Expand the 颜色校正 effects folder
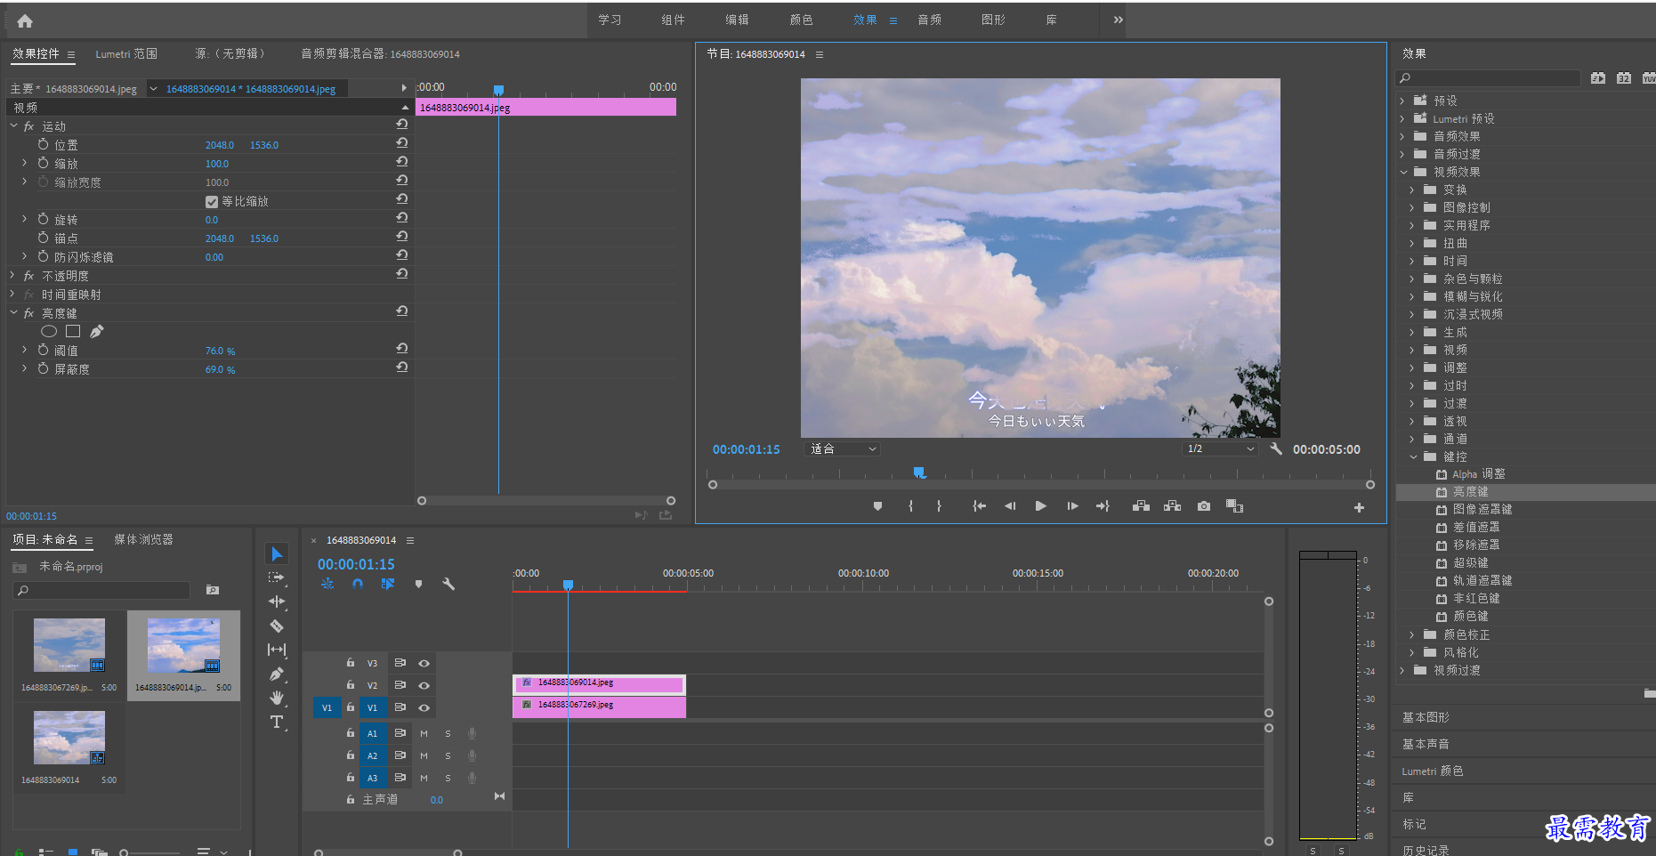The width and height of the screenshot is (1656, 856). click(1412, 634)
